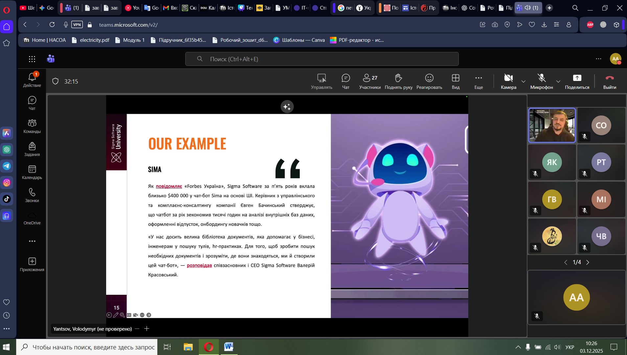Screen dimensions: 627x355
Task: Open the Chat panel in meeting toolbar
Action: pos(346,81)
